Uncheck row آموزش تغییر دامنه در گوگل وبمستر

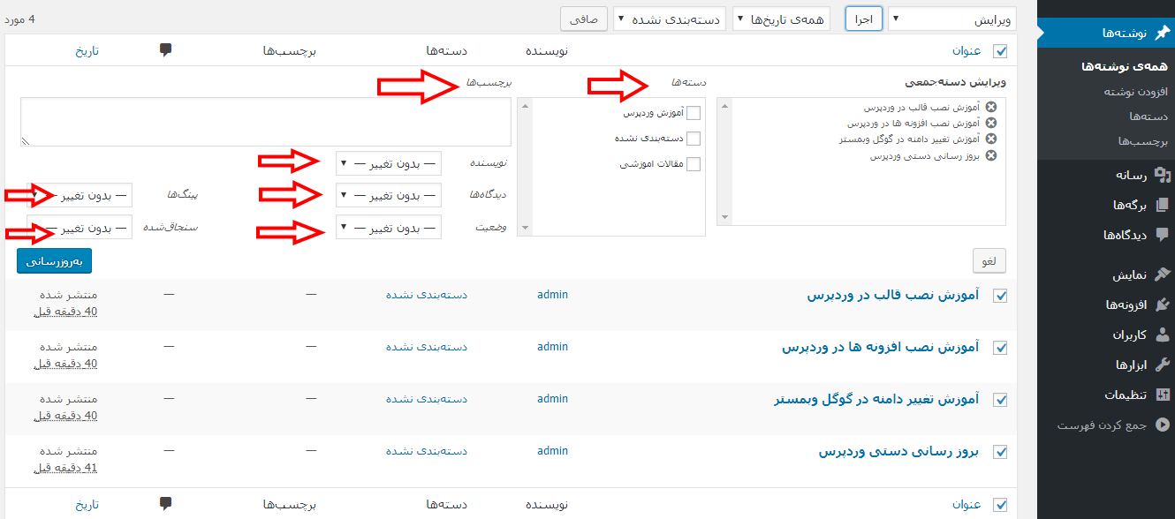click(x=1000, y=400)
